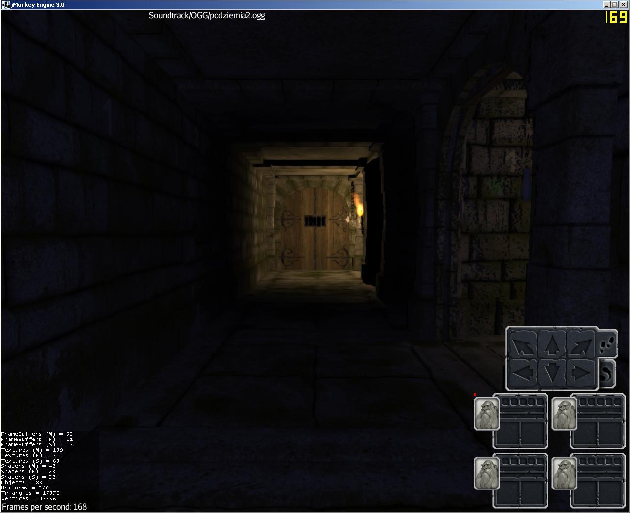Select the top-right dwarf portrait
This screenshot has width=630, height=513.
pyautogui.click(x=564, y=414)
